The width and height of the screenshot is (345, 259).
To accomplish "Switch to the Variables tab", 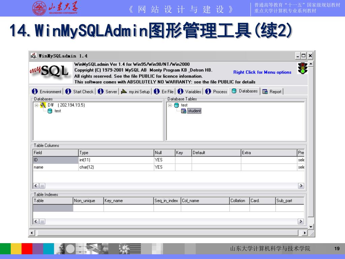I will tap(190, 91).
